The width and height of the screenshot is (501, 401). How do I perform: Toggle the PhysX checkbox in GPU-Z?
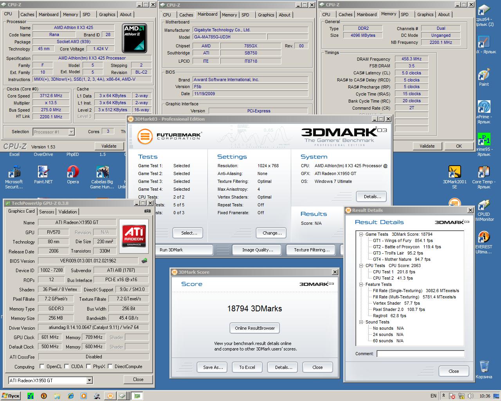[89, 367]
